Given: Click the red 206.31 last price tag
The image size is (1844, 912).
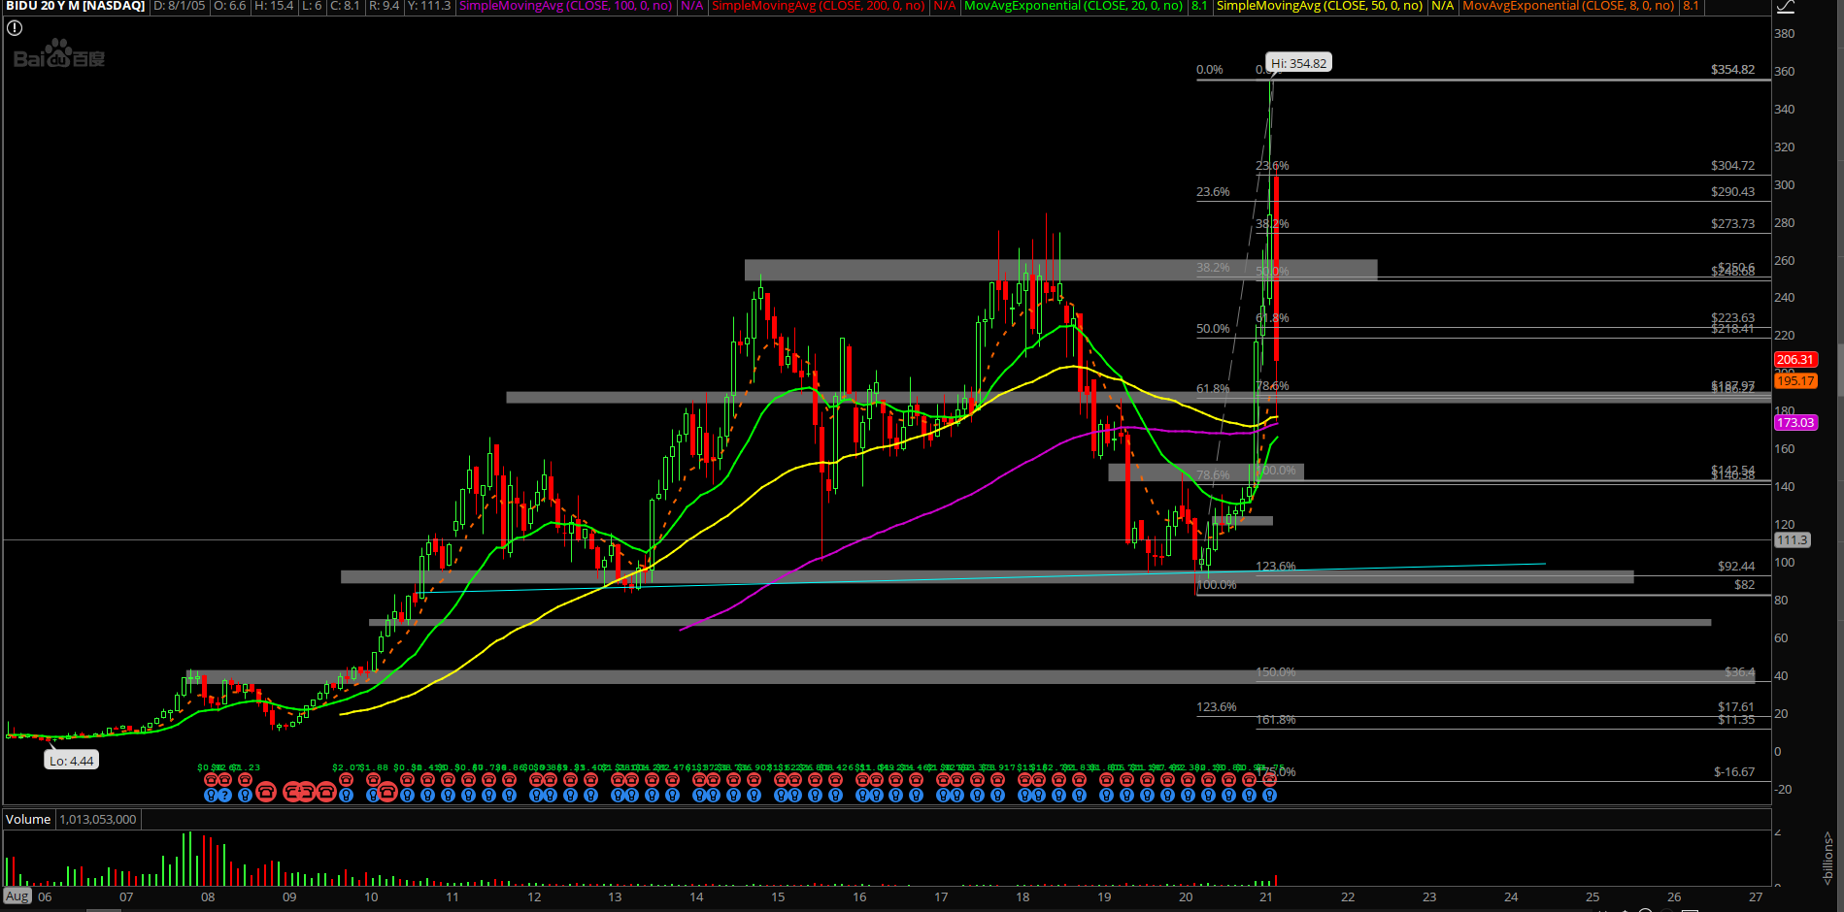Looking at the screenshot, I should tap(1795, 359).
